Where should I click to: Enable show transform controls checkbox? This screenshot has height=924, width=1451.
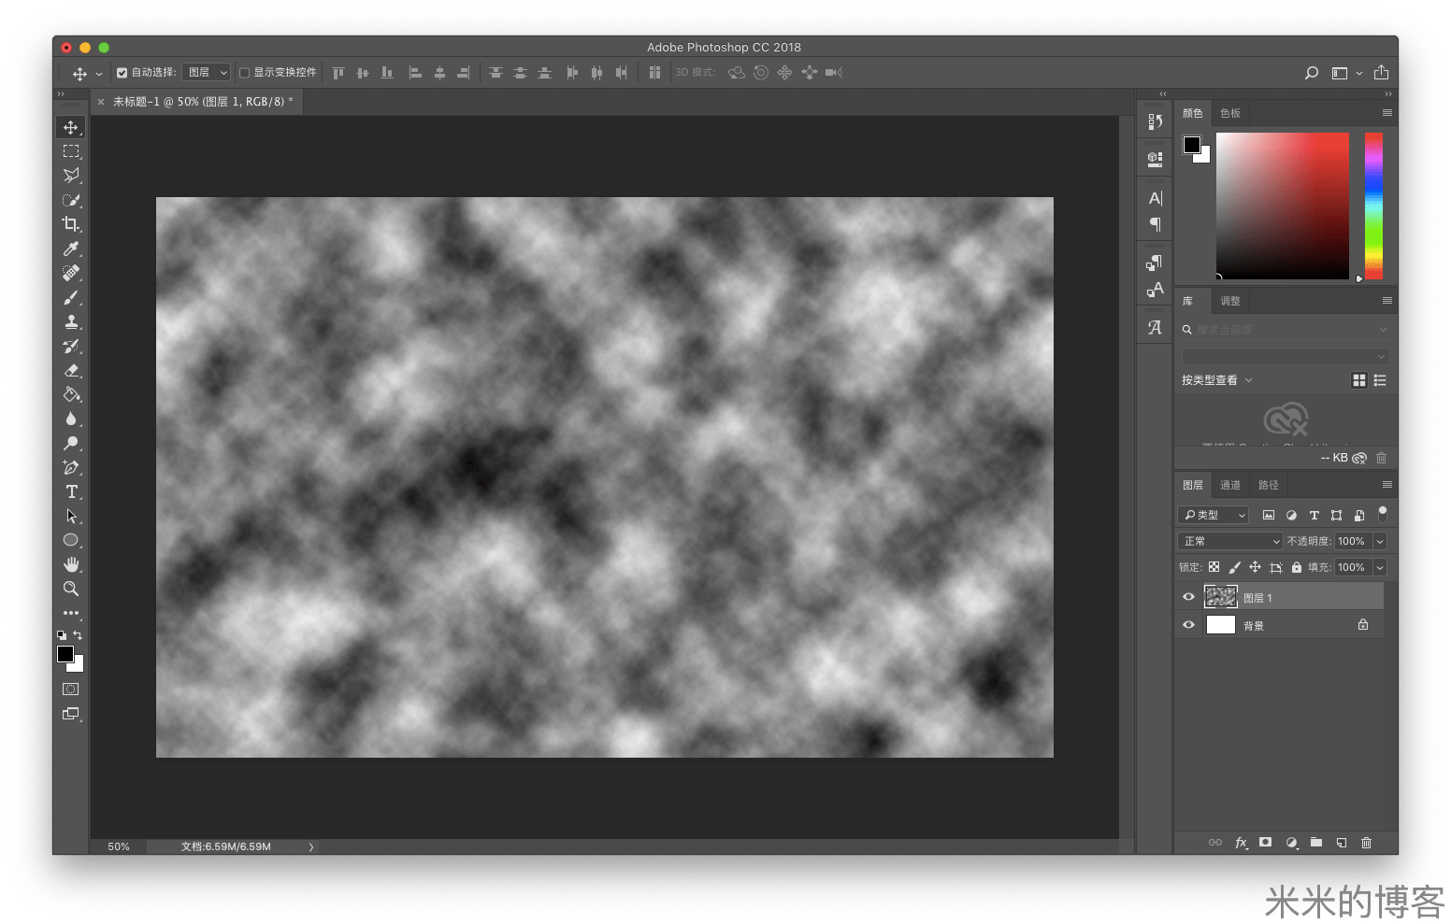(245, 73)
